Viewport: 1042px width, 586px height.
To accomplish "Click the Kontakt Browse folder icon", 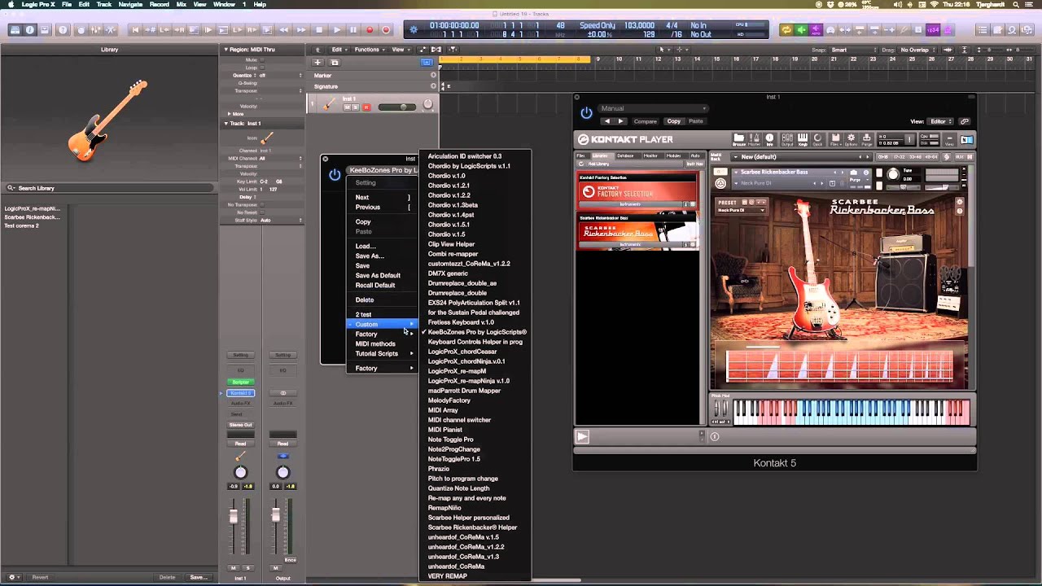I will pos(739,139).
